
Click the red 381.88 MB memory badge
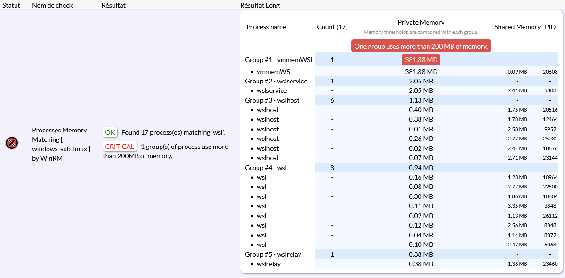pyautogui.click(x=421, y=60)
